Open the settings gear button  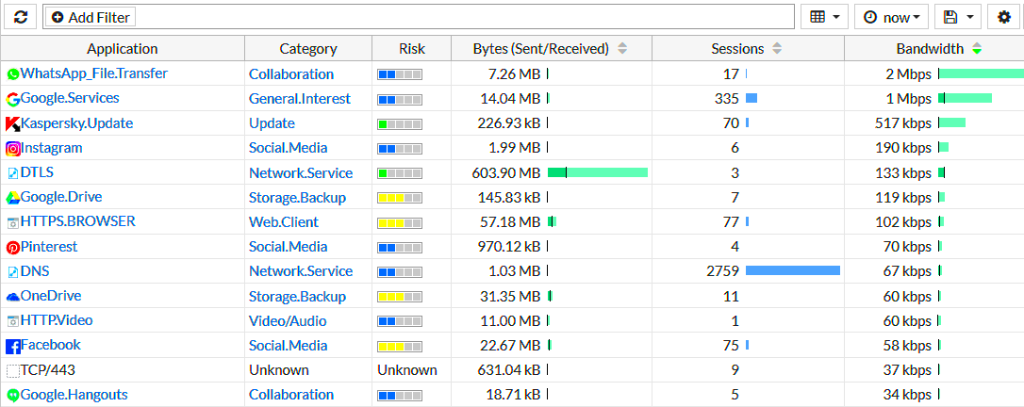(x=1004, y=17)
